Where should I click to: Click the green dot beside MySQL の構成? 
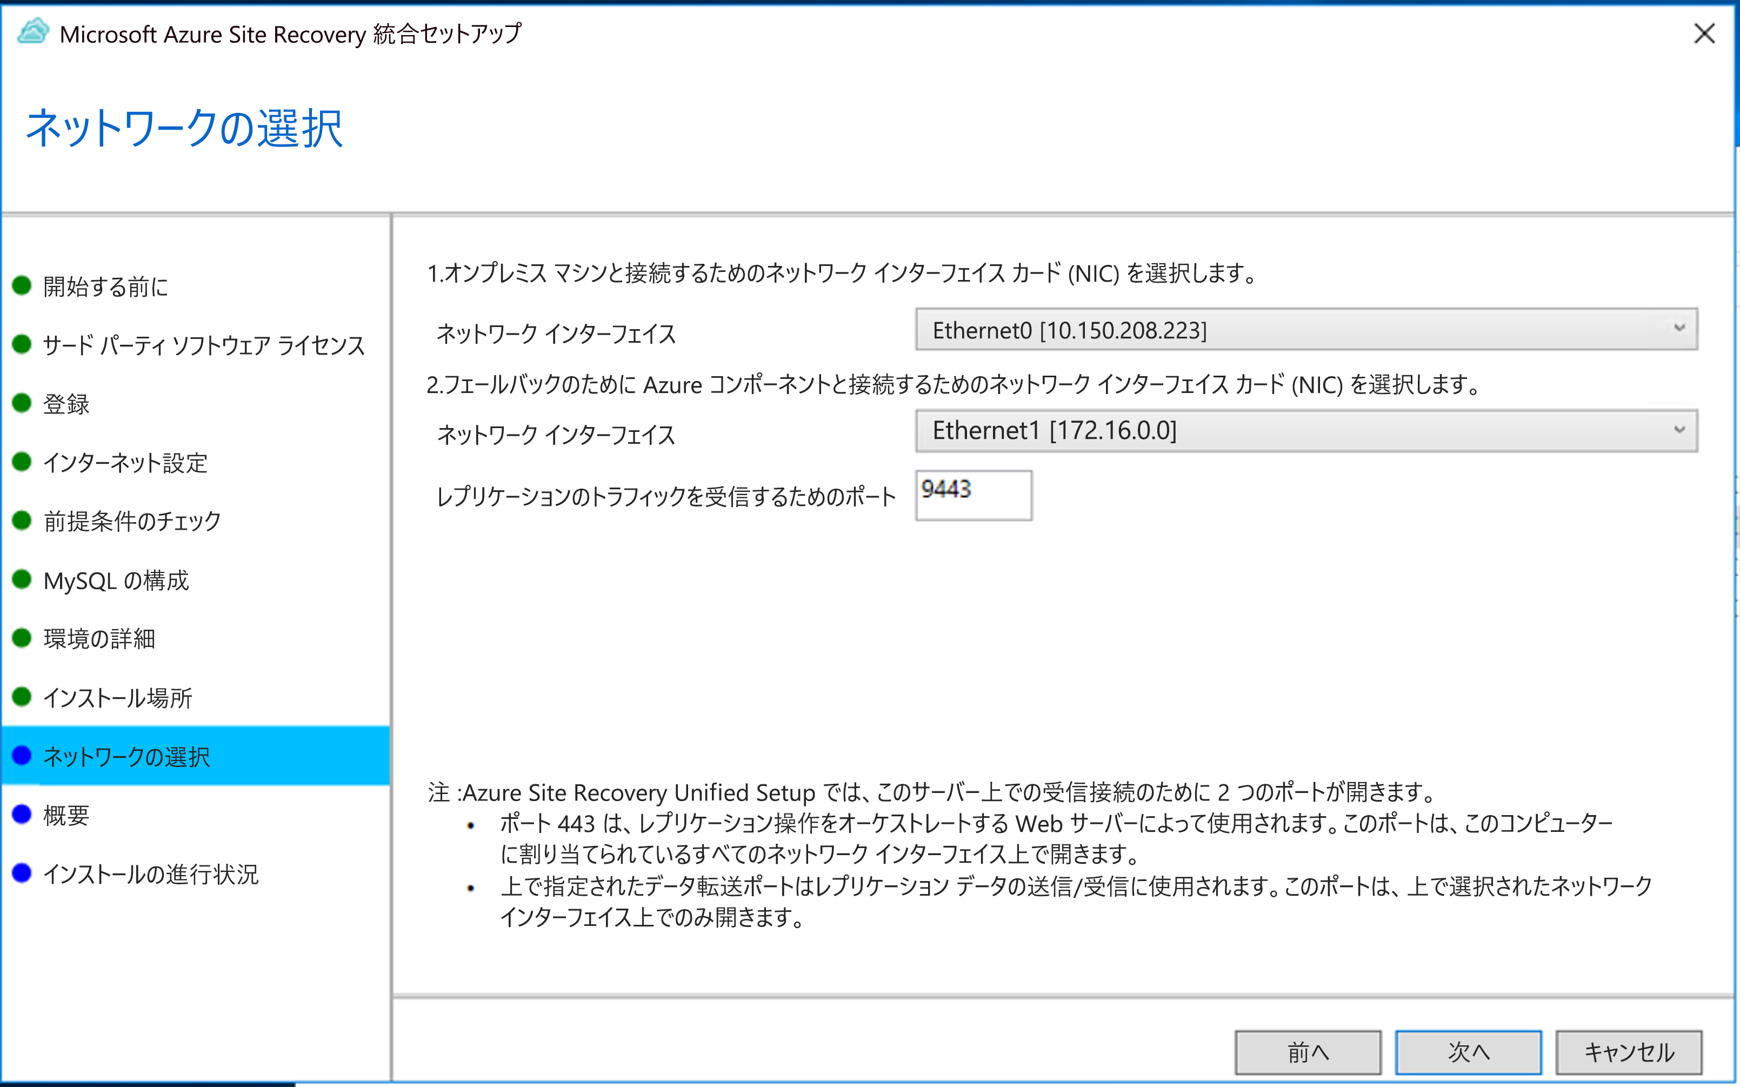coord(22,579)
